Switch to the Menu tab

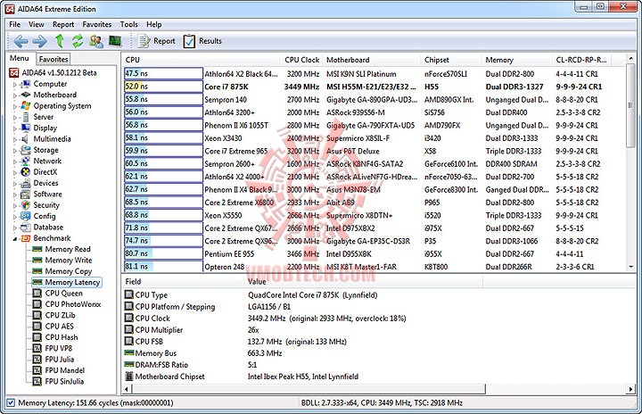coord(20,58)
